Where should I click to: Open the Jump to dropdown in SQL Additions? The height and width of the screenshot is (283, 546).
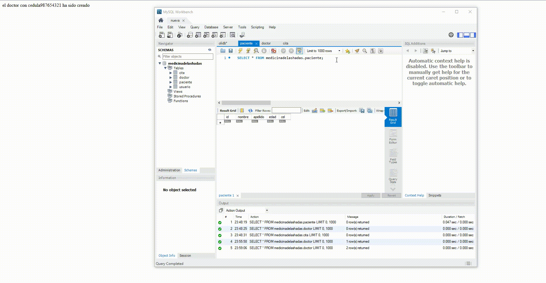tap(472, 51)
